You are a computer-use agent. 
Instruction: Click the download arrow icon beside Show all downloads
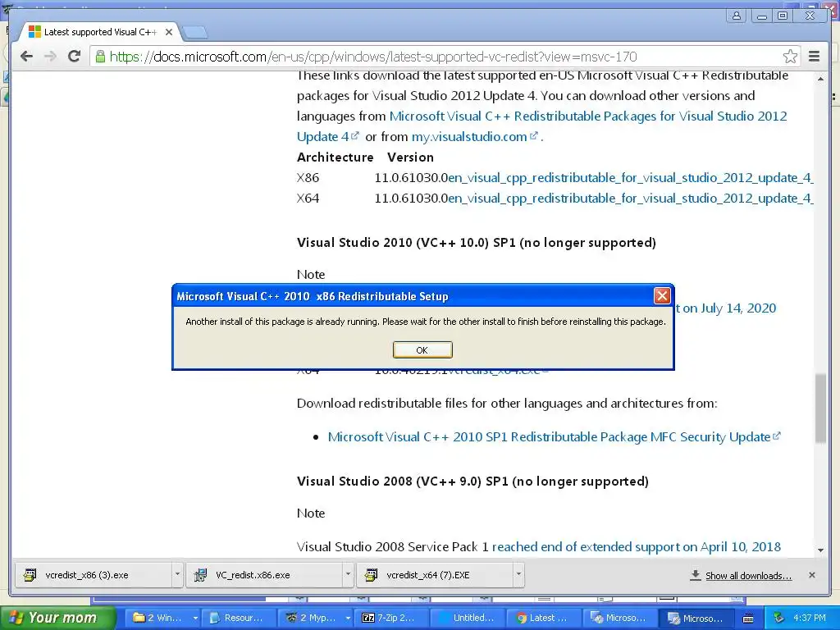[x=696, y=575]
